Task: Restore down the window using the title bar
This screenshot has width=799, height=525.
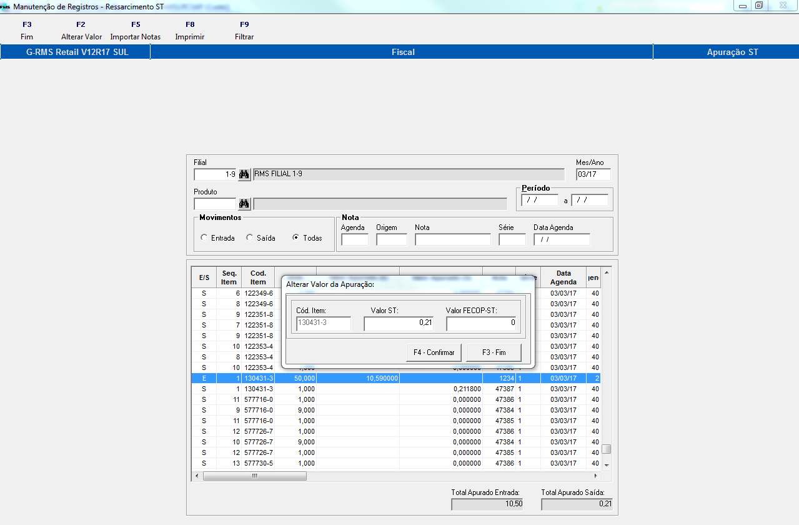Action: [759, 6]
